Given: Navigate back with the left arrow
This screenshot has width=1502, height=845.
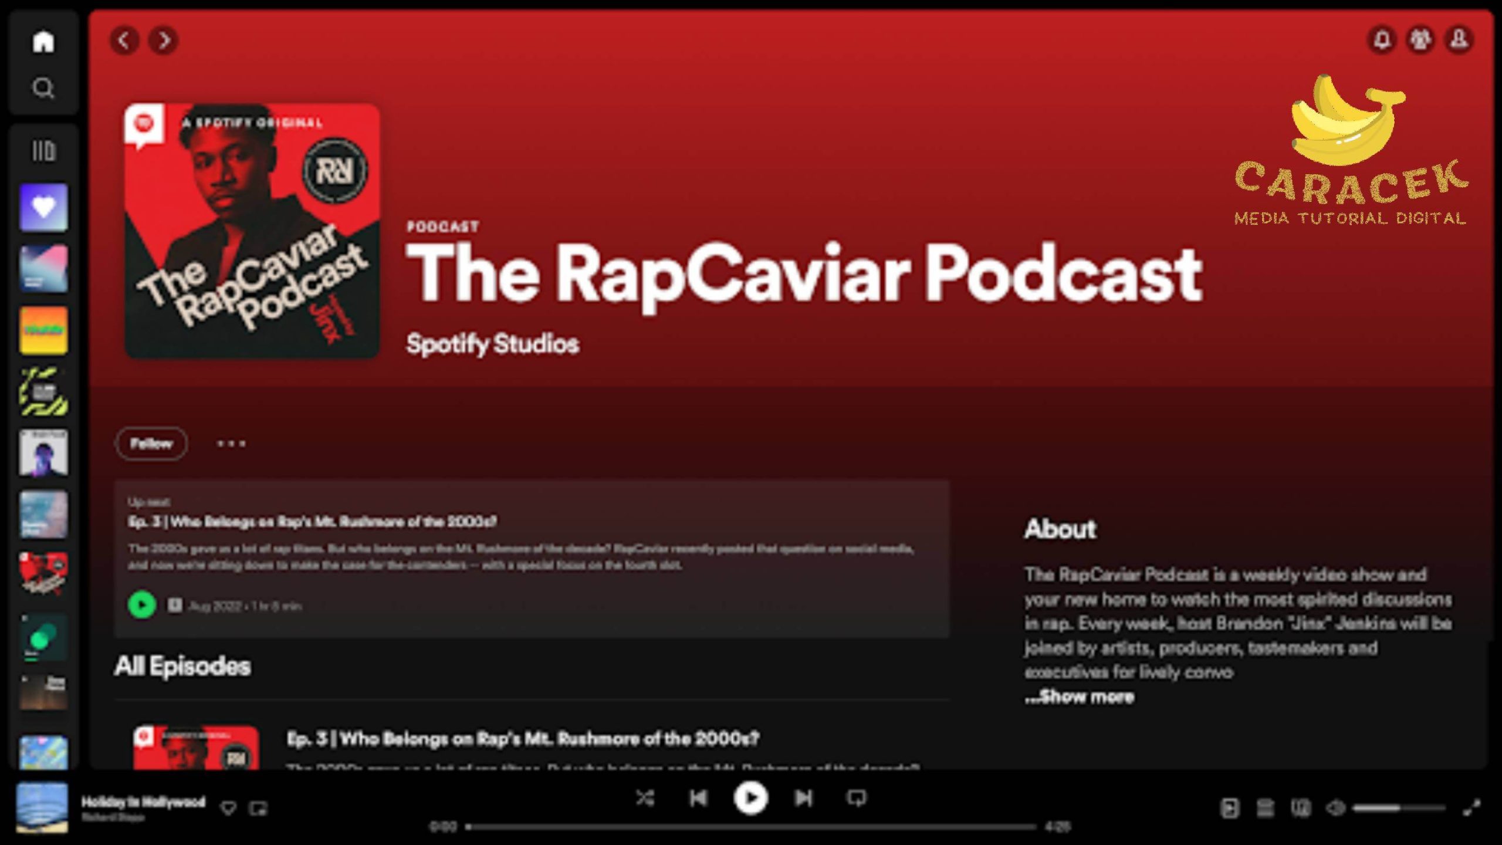Looking at the screenshot, I should 124,40.
